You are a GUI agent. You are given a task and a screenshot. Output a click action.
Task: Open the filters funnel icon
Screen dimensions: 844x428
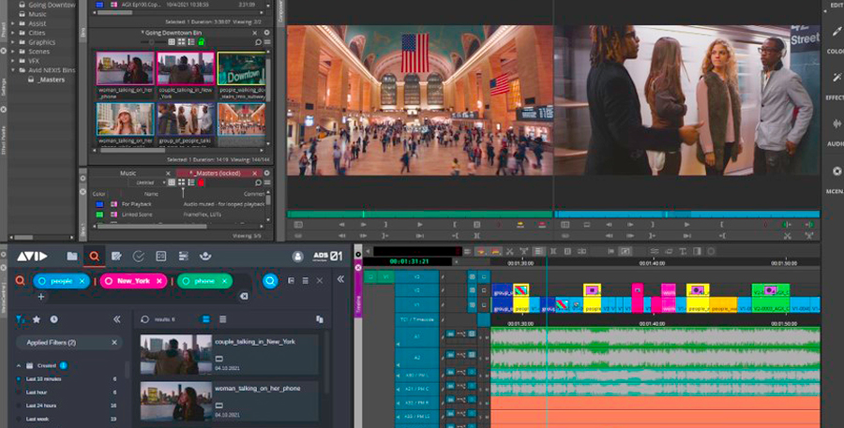pos(21,319)
